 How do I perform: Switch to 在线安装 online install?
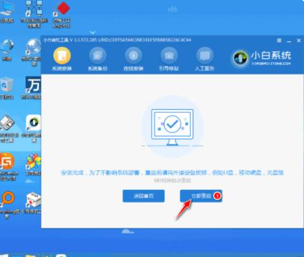tap(133, 55)
